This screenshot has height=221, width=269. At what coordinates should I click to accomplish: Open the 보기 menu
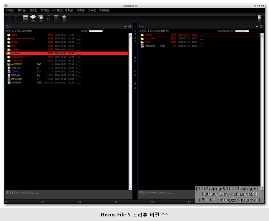[45, 10]
